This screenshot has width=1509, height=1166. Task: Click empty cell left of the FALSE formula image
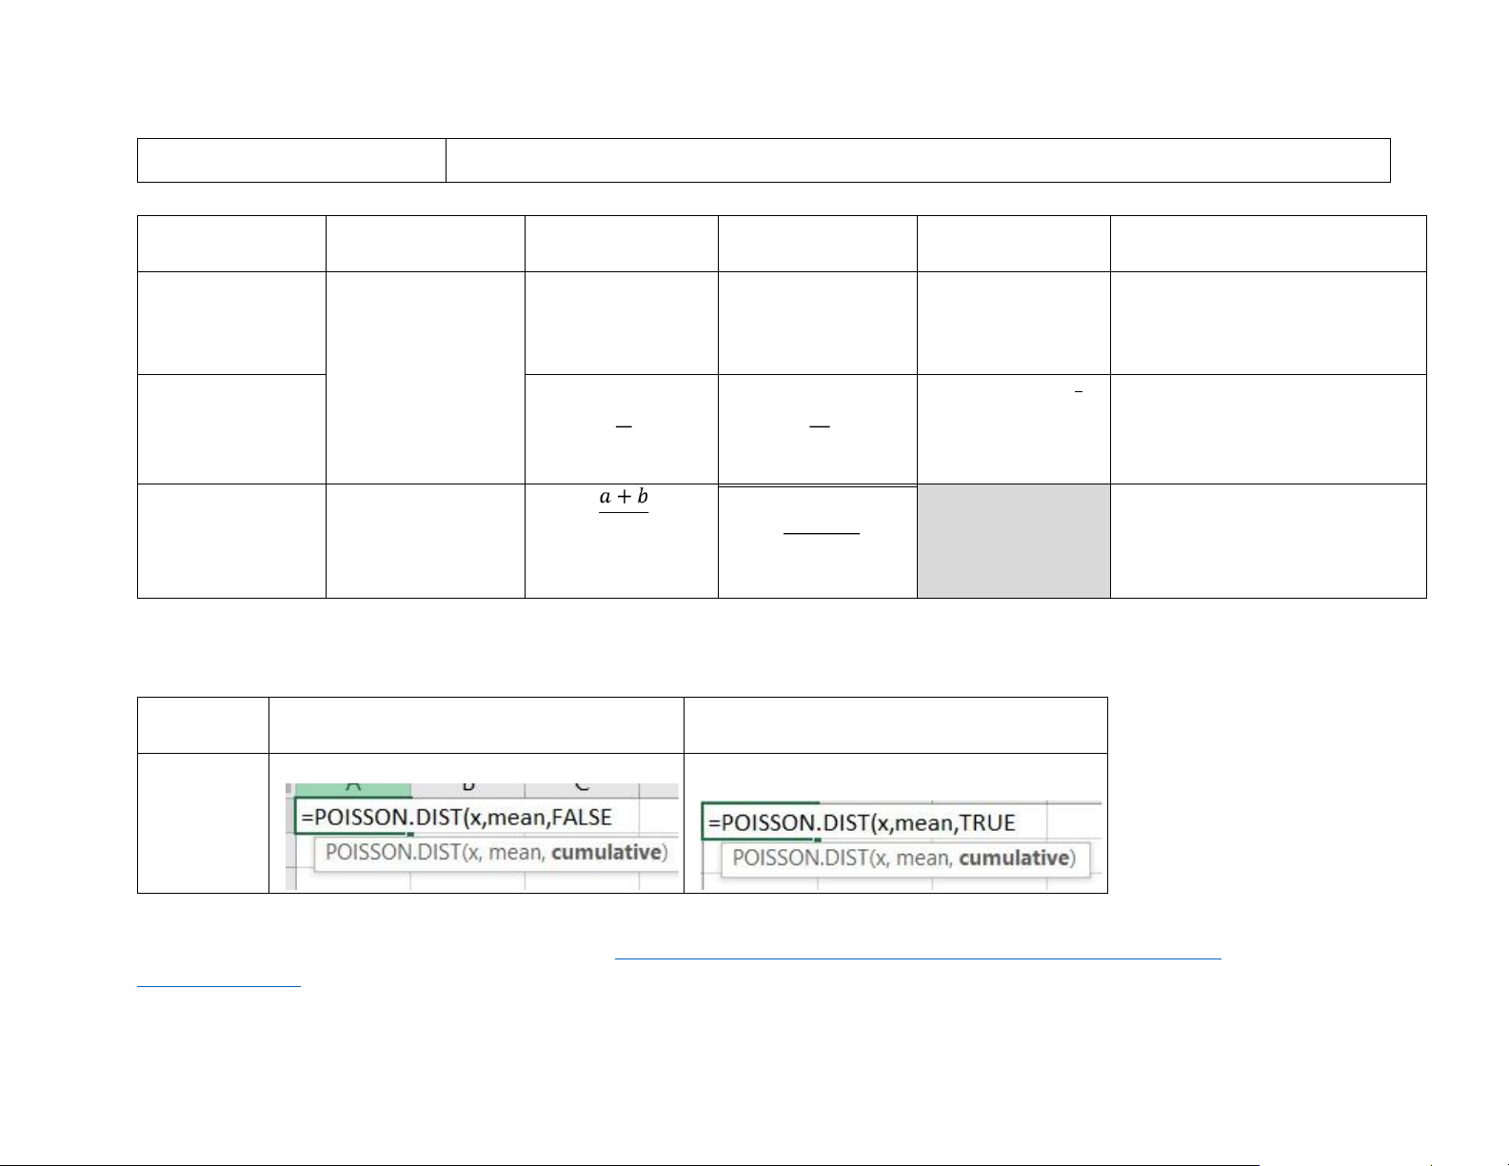[x=203, y=823]
